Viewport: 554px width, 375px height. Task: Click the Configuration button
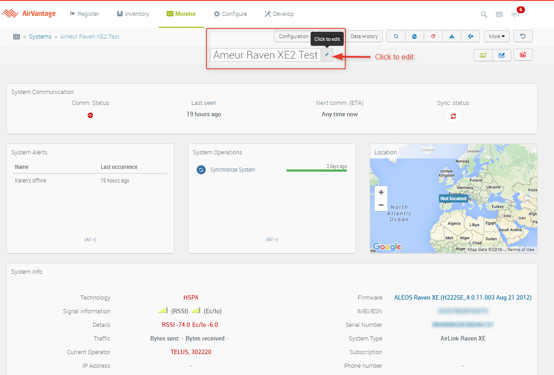[293, 36]
